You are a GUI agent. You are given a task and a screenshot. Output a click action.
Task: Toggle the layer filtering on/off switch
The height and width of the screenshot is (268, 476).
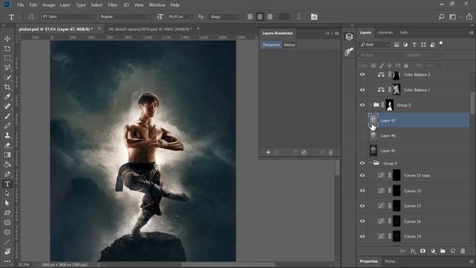[x=441, y=44]
